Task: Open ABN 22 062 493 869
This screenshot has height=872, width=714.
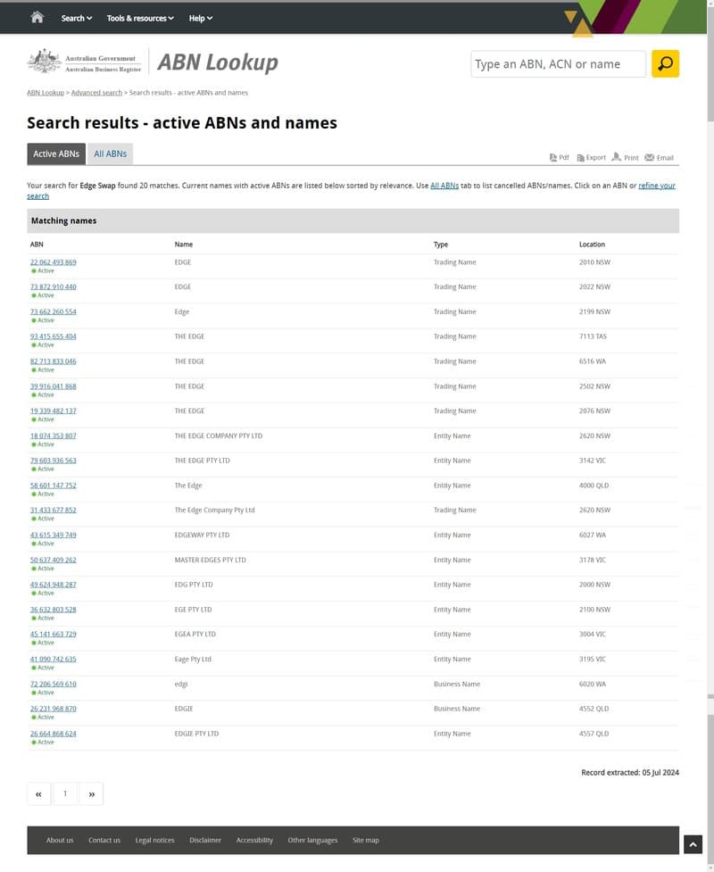Action: click(54, 262)
